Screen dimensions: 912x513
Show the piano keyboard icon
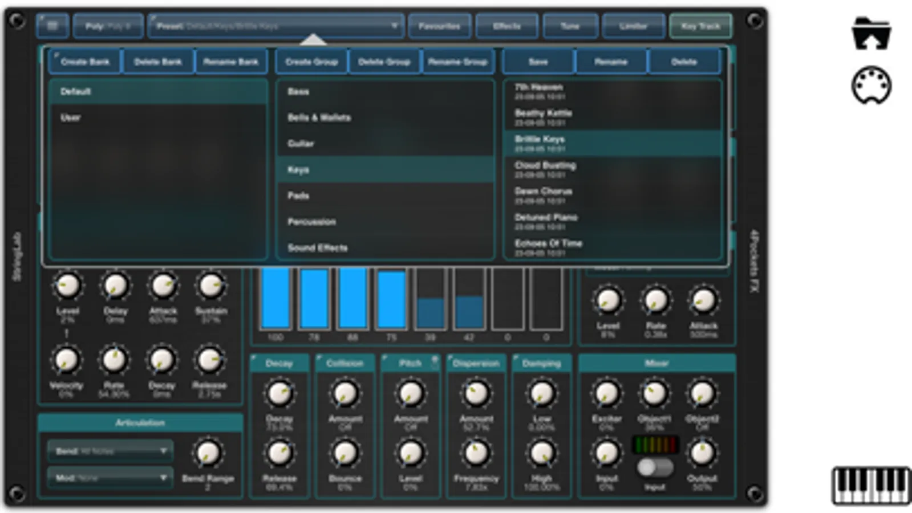pyautogui.click(x=871, y=486)
